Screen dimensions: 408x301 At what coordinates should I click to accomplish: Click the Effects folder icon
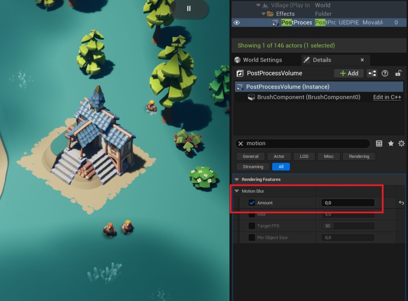coord(270,14)
